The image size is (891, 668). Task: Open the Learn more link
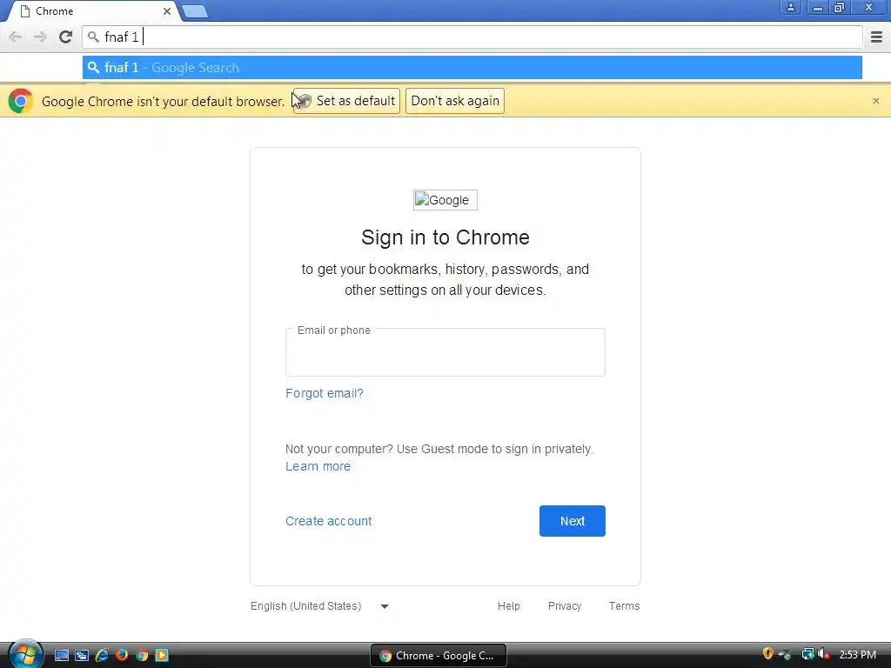pyautogui.click(x=318, y=466)
